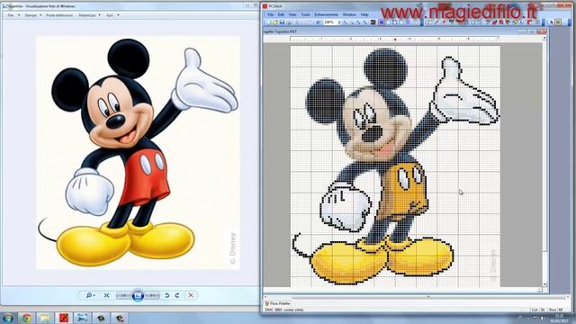Open the Apri dropdown in Photo Viewer
The image size is (576, 324).
click(112, 15)
